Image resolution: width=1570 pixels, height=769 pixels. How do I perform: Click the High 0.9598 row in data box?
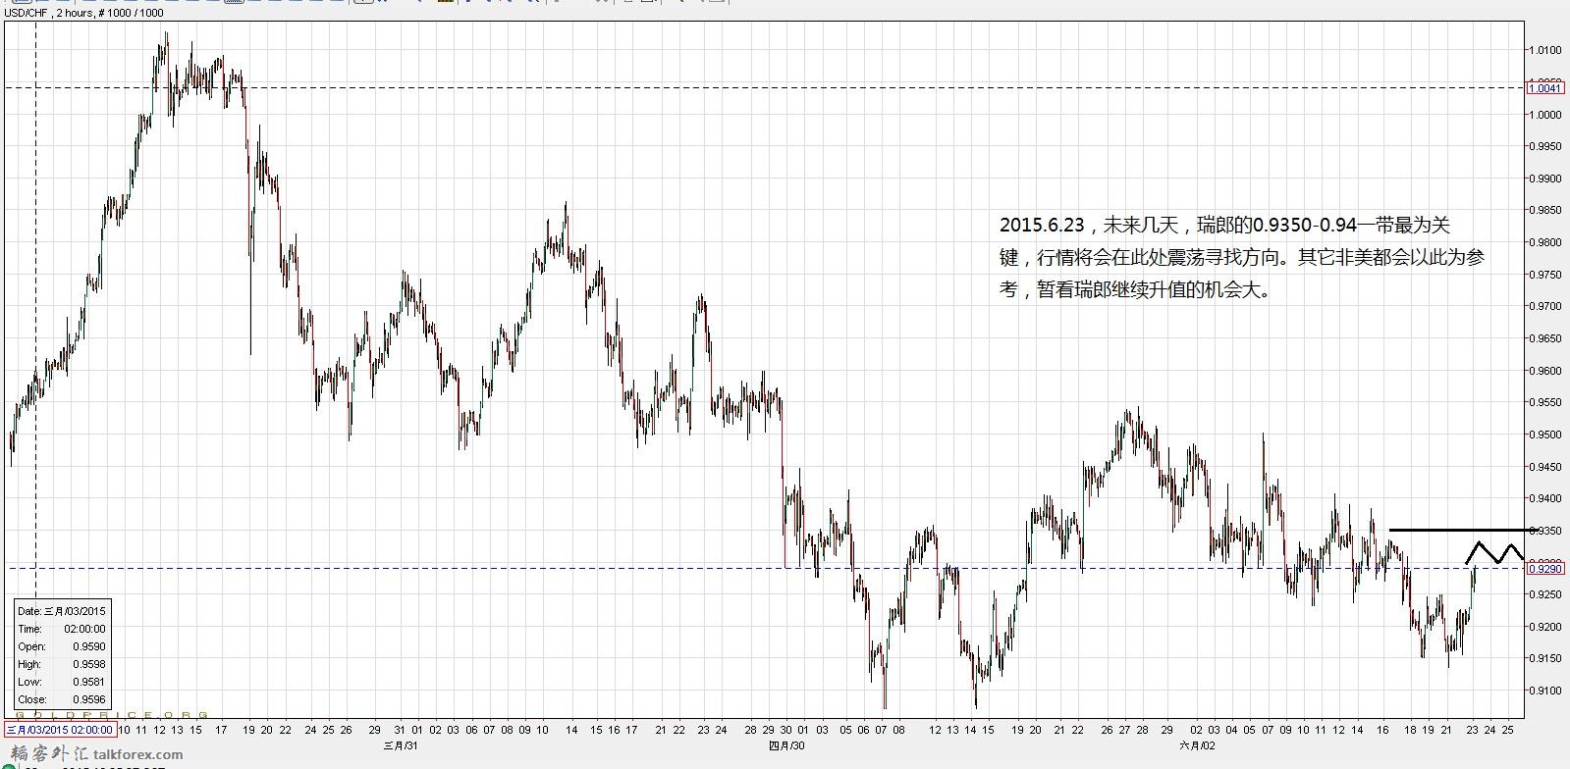(61, 664)
